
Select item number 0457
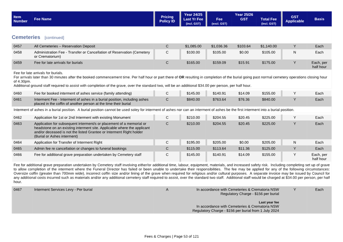pos(17,46)
